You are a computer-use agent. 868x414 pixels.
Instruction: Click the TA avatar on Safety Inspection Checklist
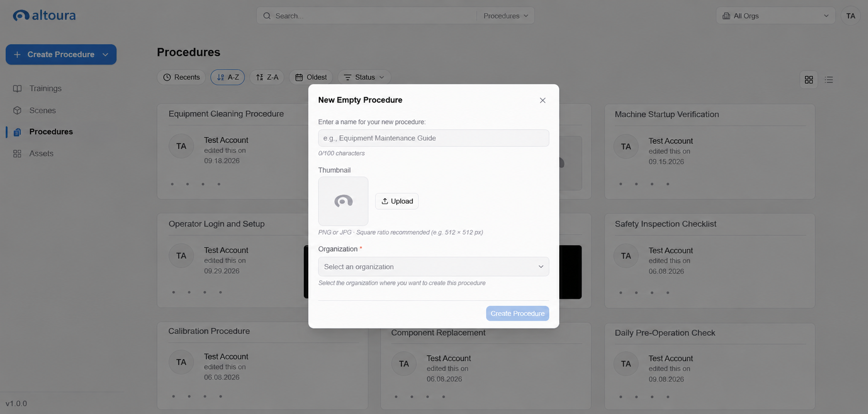pos(626,256)
